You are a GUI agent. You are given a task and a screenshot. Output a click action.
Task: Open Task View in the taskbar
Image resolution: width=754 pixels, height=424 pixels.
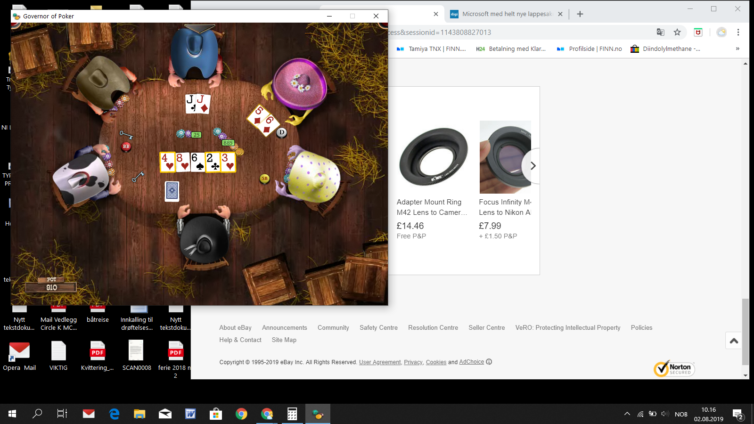(x=62, y=414)
